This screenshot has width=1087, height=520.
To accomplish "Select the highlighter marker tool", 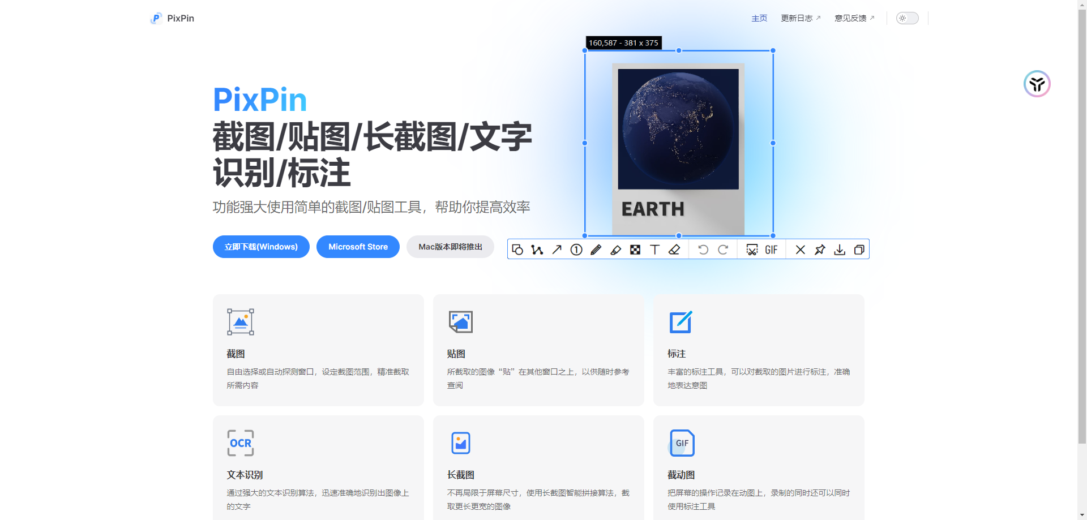I will [x=615, y=249].
